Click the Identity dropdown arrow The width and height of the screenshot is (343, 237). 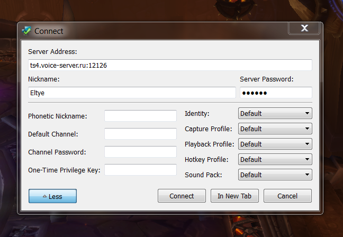[307, 113]
